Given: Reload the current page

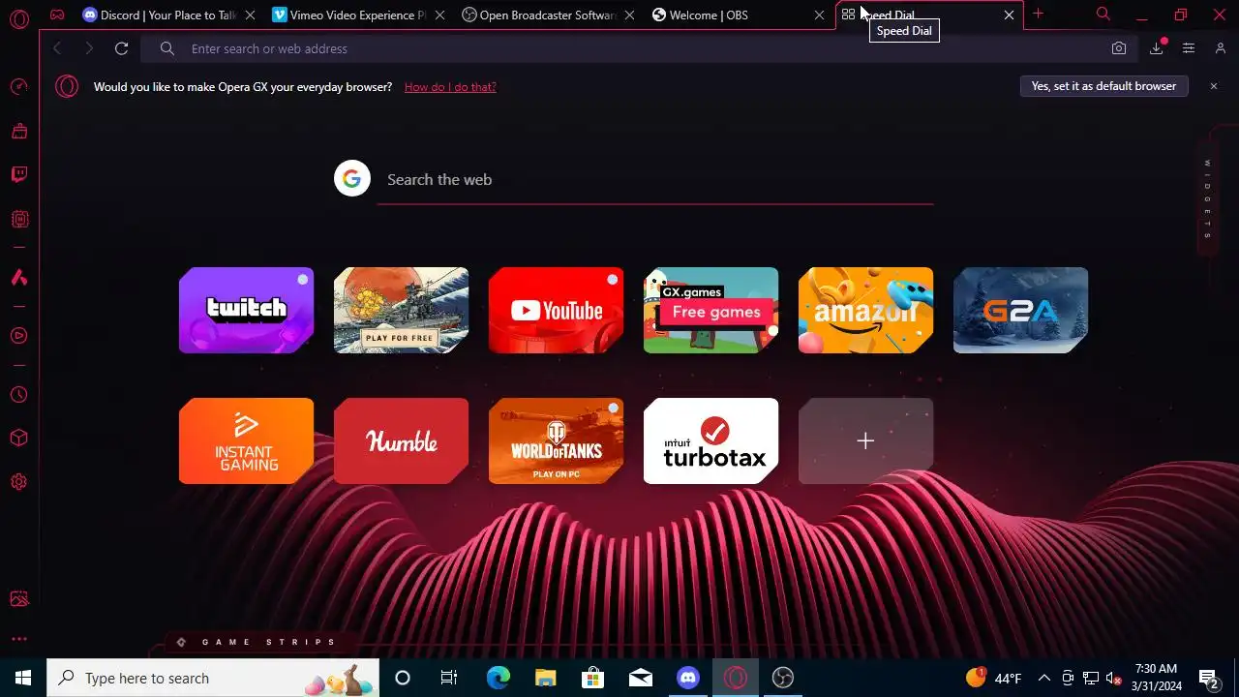Looking at the screenshot, I should [x=121, y=48].
